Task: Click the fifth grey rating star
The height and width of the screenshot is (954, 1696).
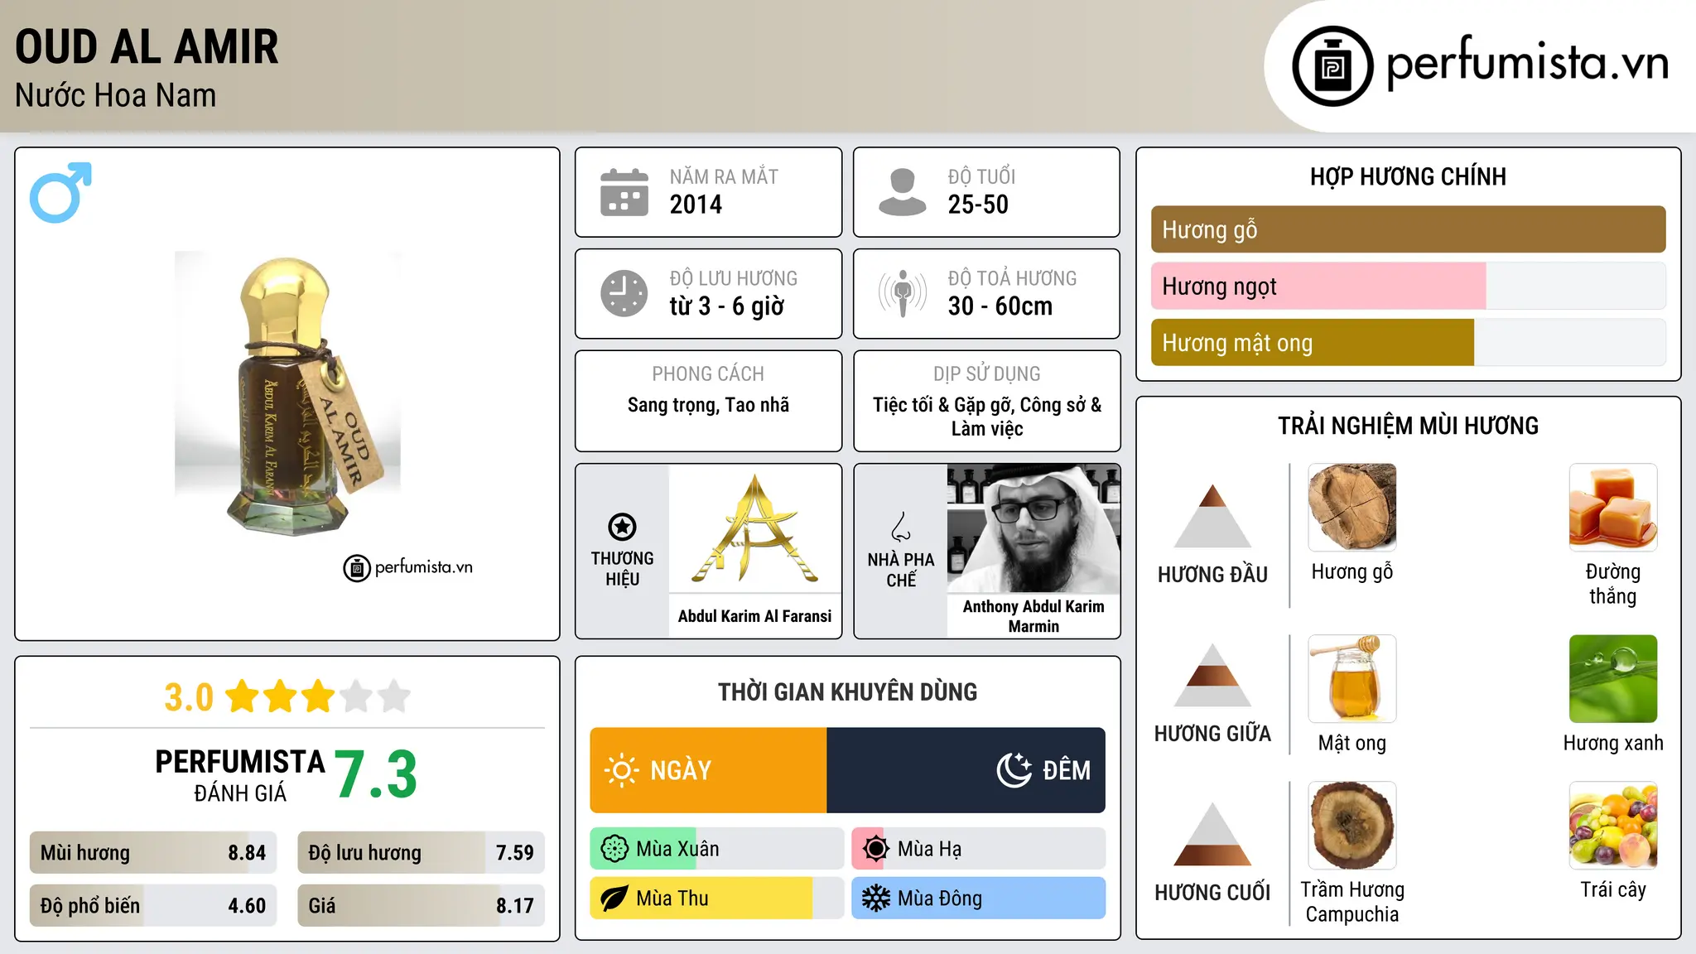Action: [x=394, y=696]
